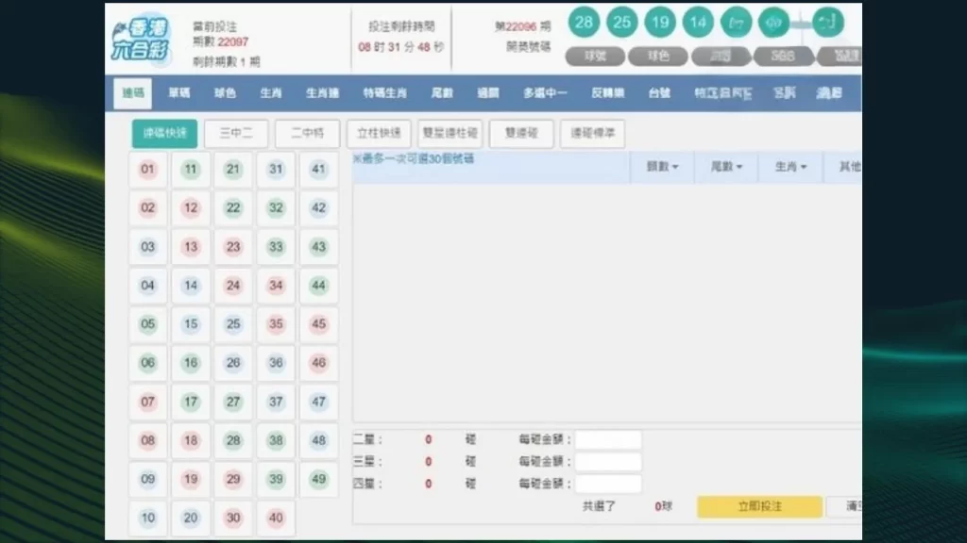Screen dimensions: 967x543
Task: Click the SGB pill button
Action: (x=783, y=56)
